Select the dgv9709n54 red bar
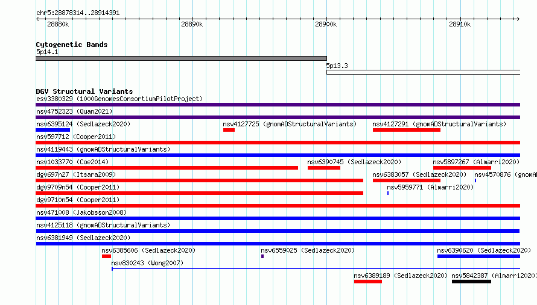 point(199,193)
